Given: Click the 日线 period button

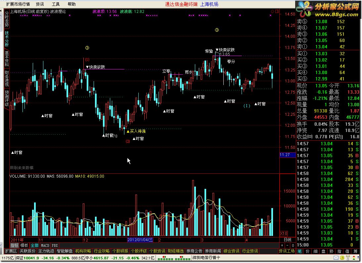Looking at the screenshot, I should 288,240.
